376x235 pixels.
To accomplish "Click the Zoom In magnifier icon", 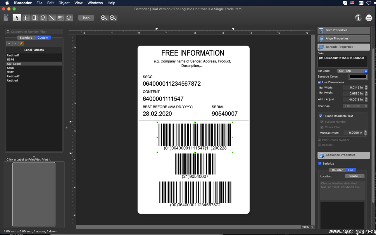I will [104, 18].
